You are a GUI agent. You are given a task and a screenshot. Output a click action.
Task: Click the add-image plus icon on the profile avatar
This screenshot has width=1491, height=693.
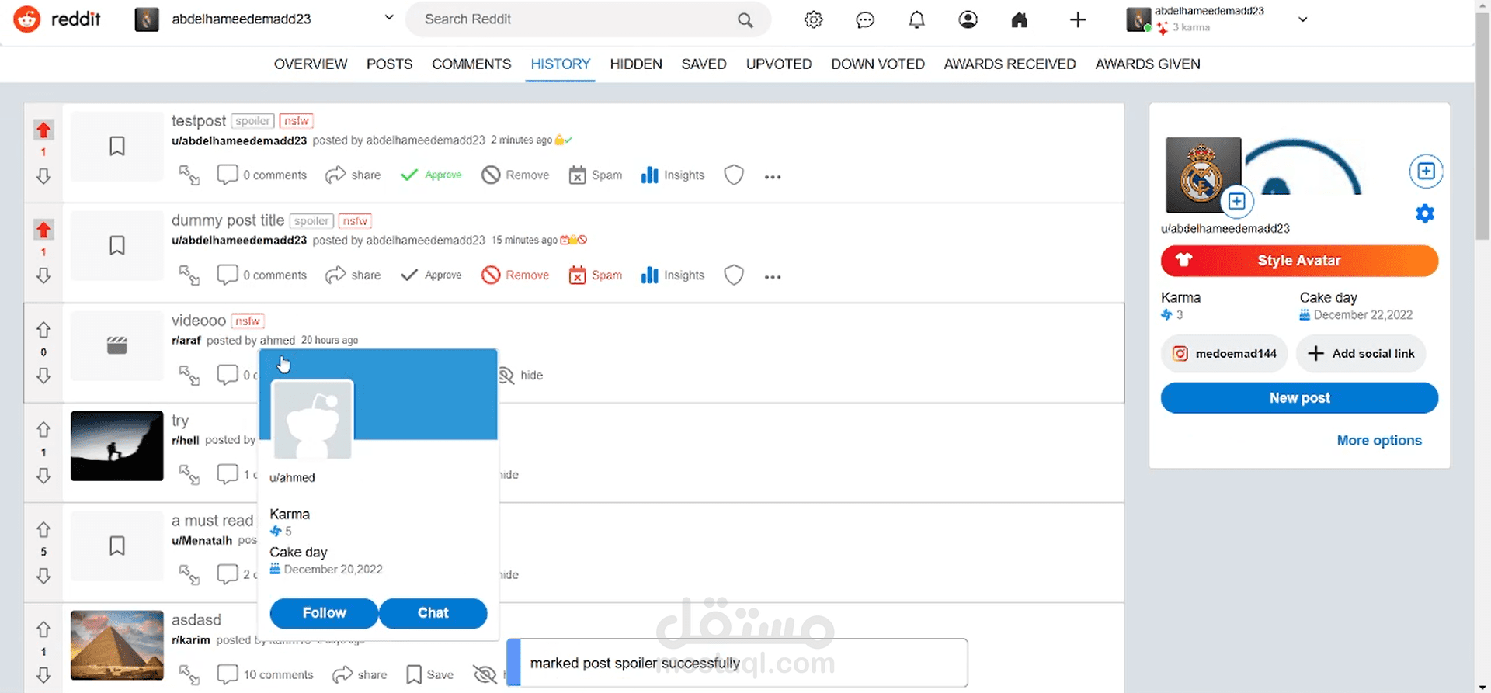pyautogui.click(x=1236, y=202)
